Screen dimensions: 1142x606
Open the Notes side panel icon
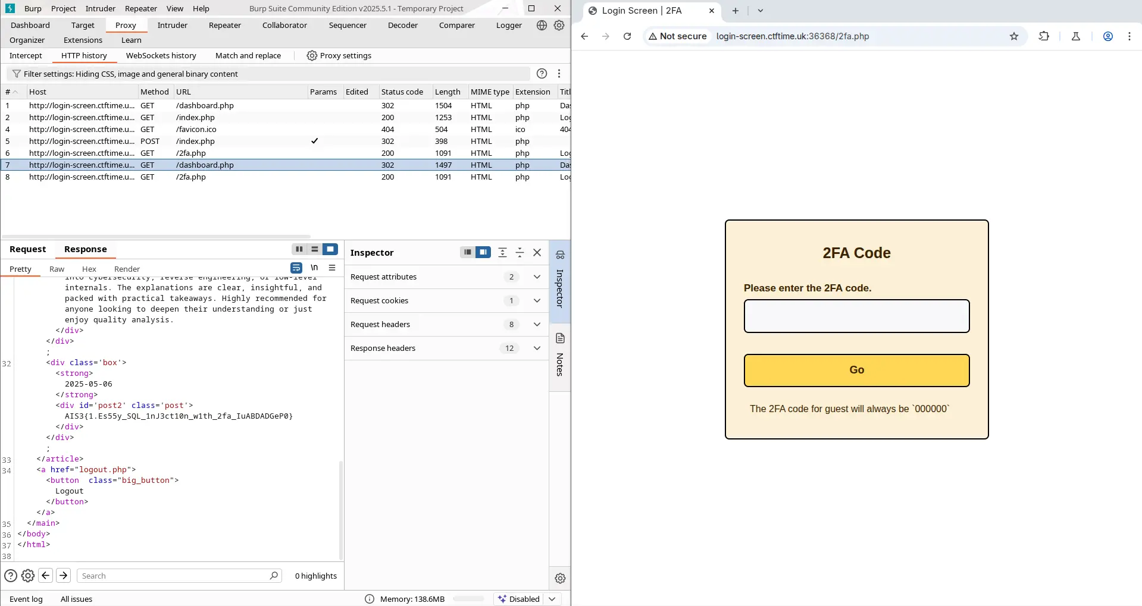pyautogui.click(x=560, y=338)
